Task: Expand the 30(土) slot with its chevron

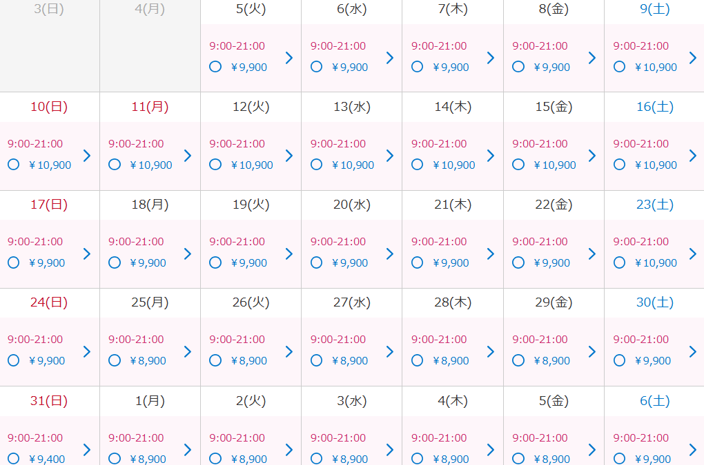Action: 693,351
